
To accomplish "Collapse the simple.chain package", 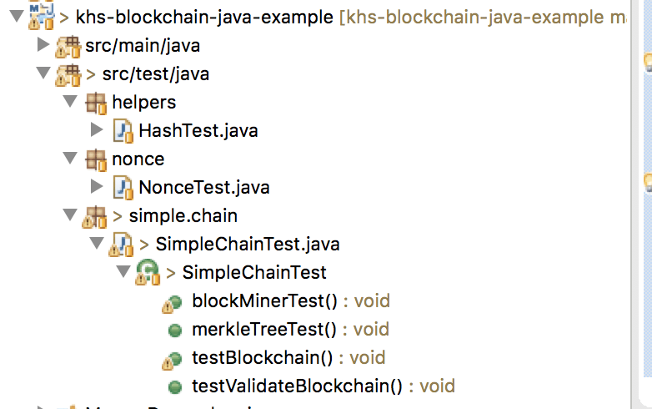I will tap(70, 215).
